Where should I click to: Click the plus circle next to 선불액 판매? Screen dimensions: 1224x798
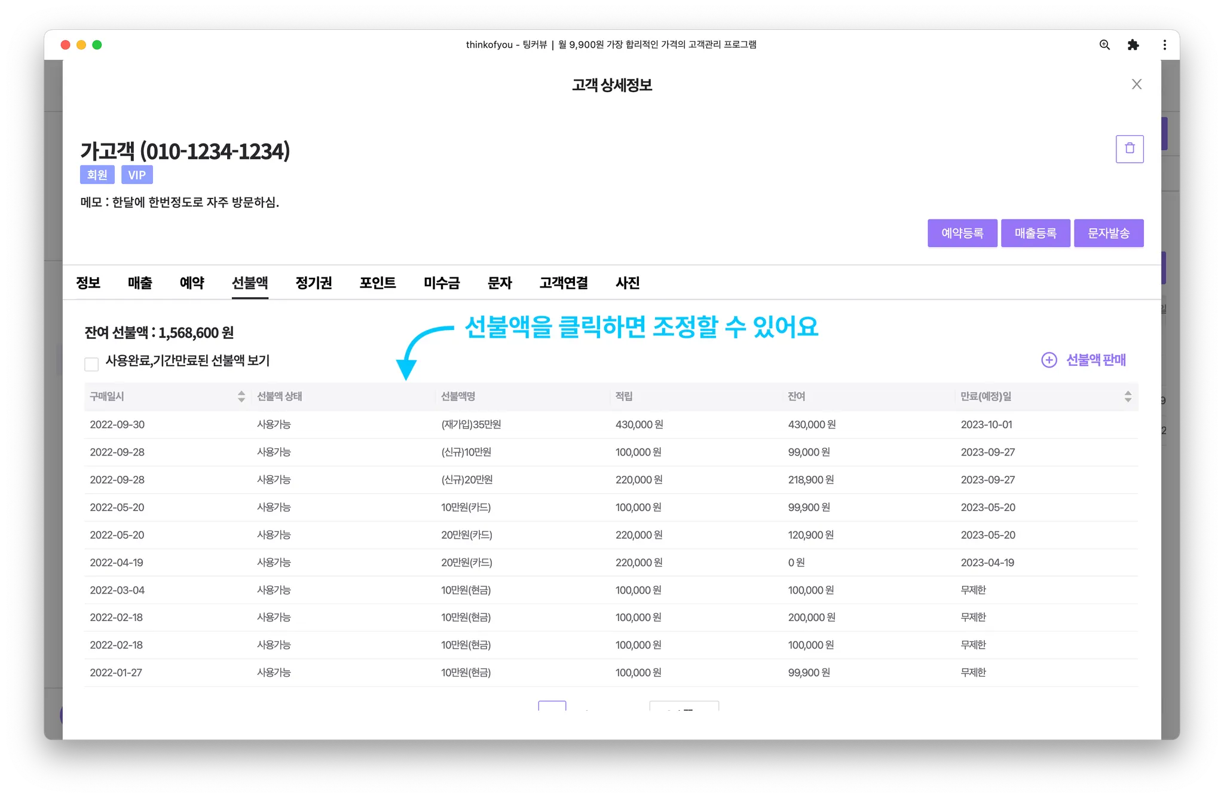(x=1049, y=360)
